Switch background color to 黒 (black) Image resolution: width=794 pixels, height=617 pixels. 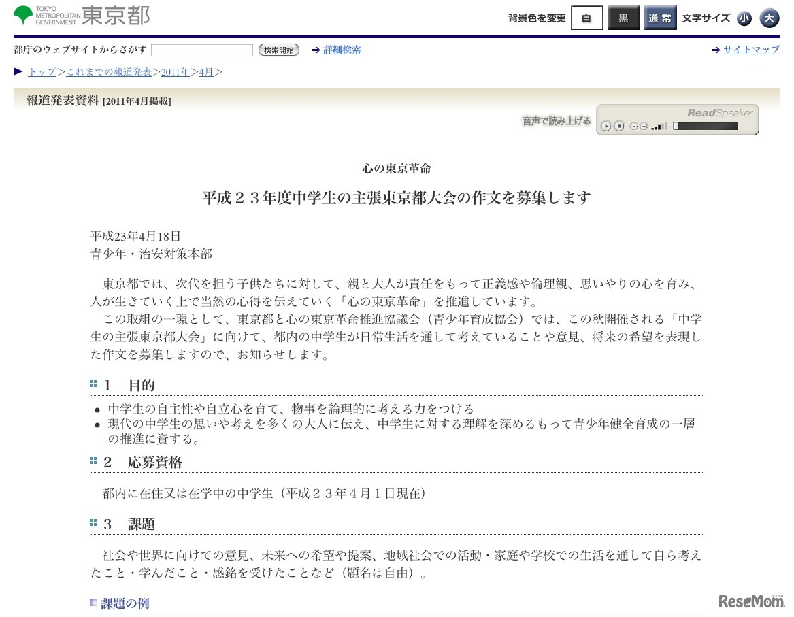[623, 18]
